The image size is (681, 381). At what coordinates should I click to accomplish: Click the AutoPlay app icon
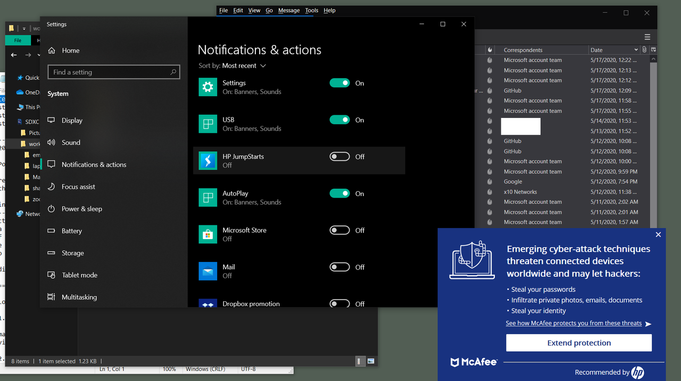[207, 197]
